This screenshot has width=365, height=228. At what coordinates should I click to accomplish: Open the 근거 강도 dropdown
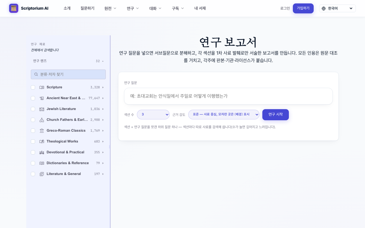click(224, 114)
